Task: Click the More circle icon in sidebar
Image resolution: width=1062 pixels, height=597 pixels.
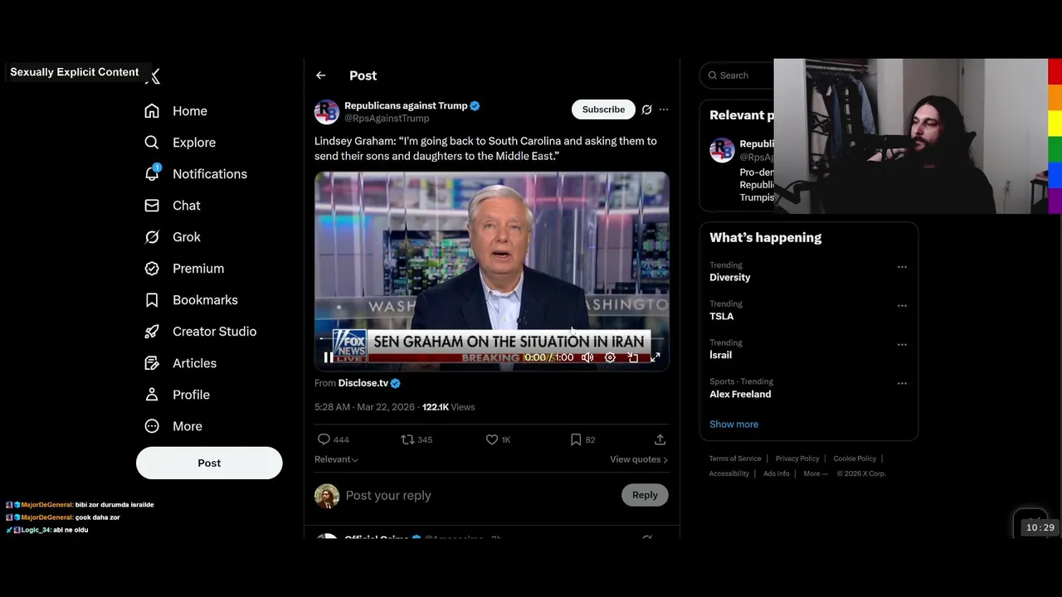Action: point(152,426)
